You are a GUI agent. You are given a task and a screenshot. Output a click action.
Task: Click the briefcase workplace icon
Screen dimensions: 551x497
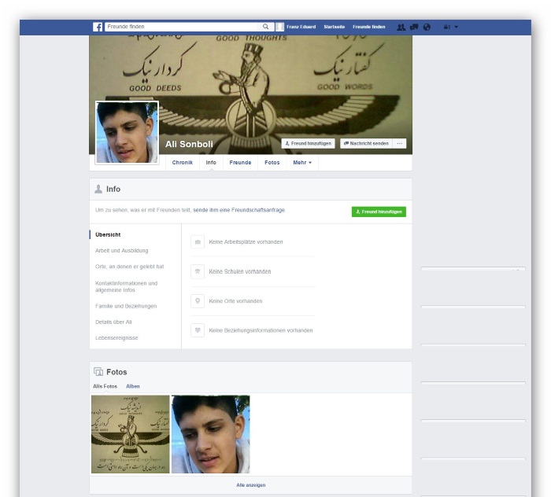[198, 242]
